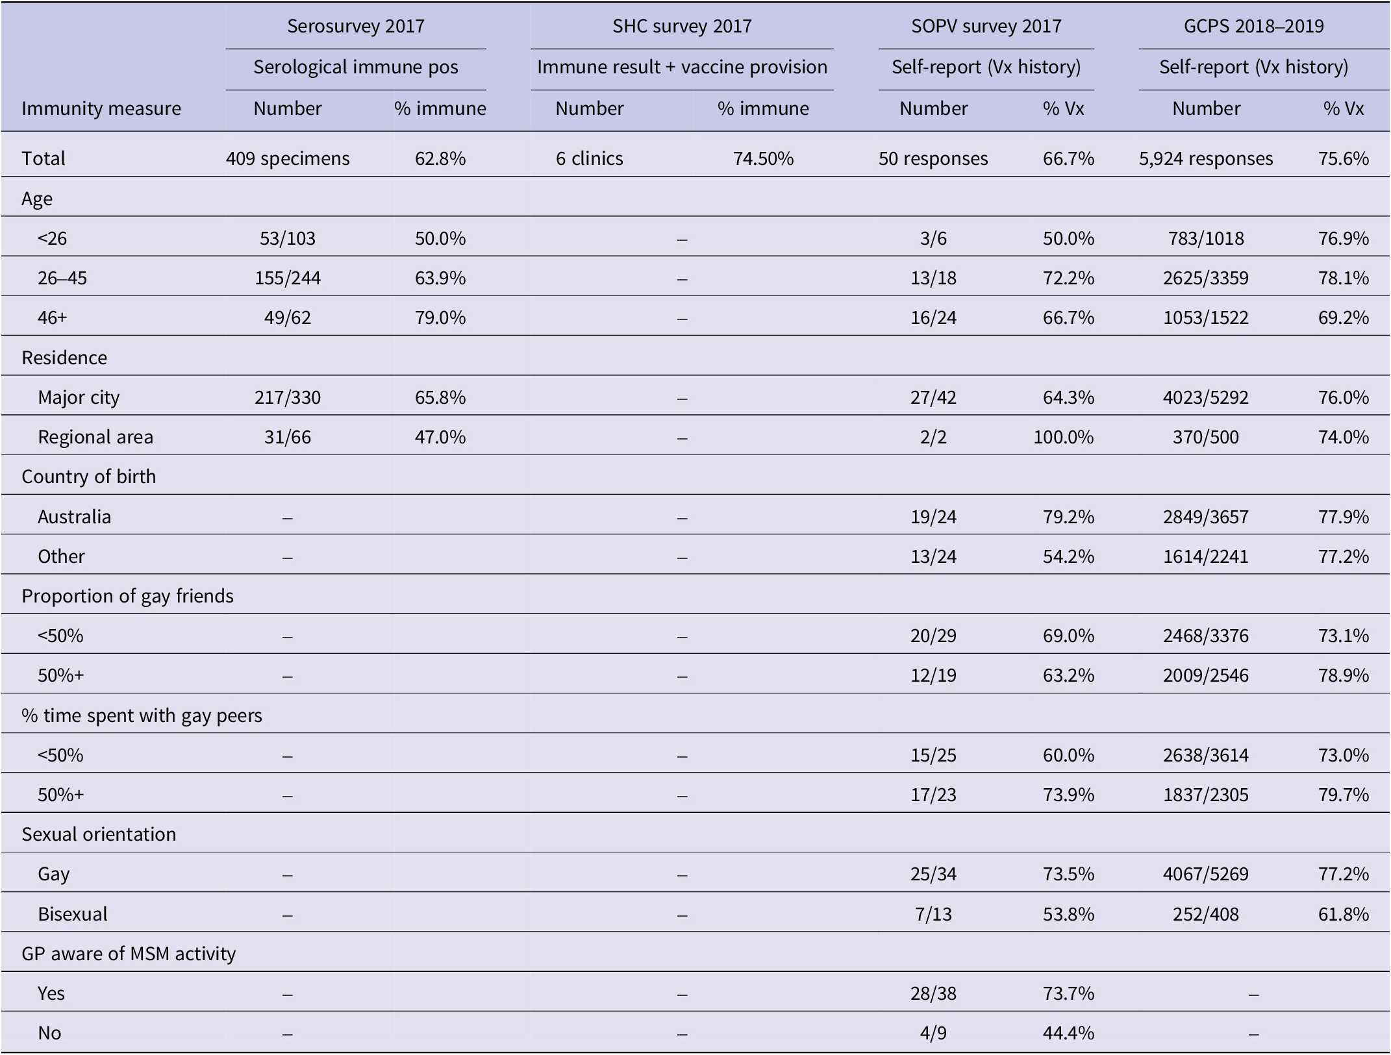Select the SOPV survey 2017 column header

(986, 26)
